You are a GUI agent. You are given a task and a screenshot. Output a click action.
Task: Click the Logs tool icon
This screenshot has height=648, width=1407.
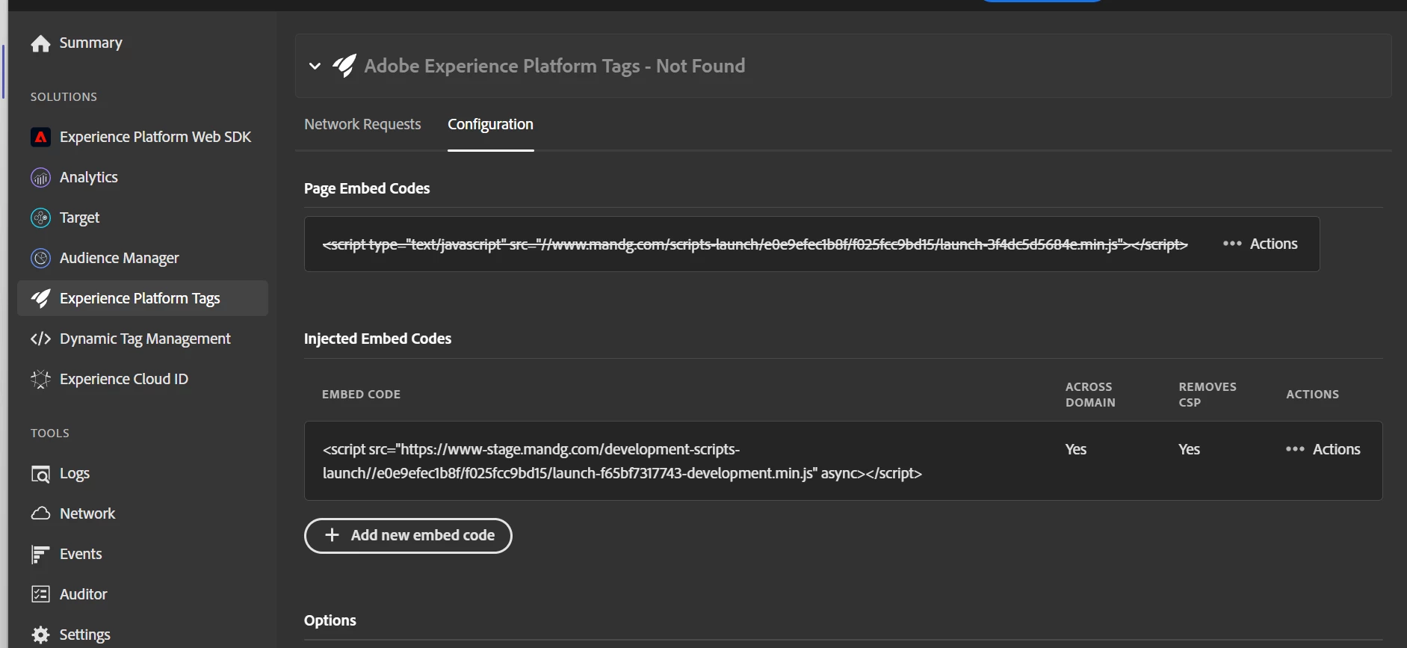click(40, 474)
